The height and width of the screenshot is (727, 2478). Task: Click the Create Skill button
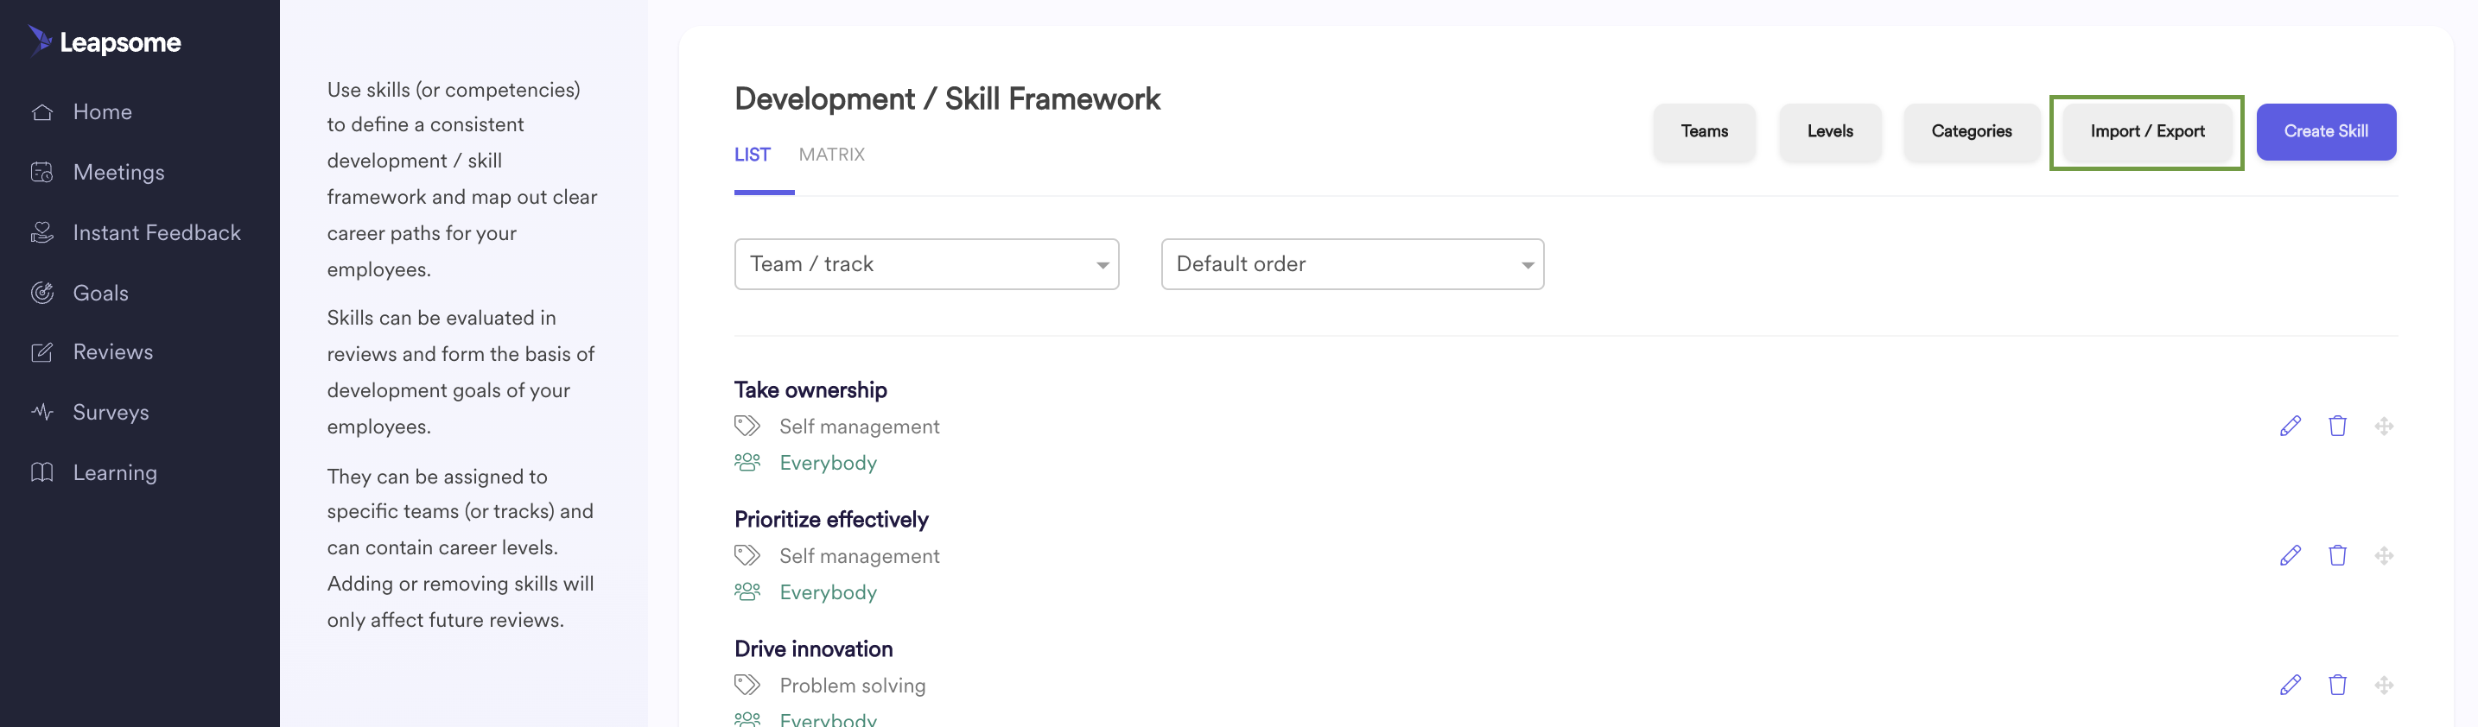[2326, 132]
